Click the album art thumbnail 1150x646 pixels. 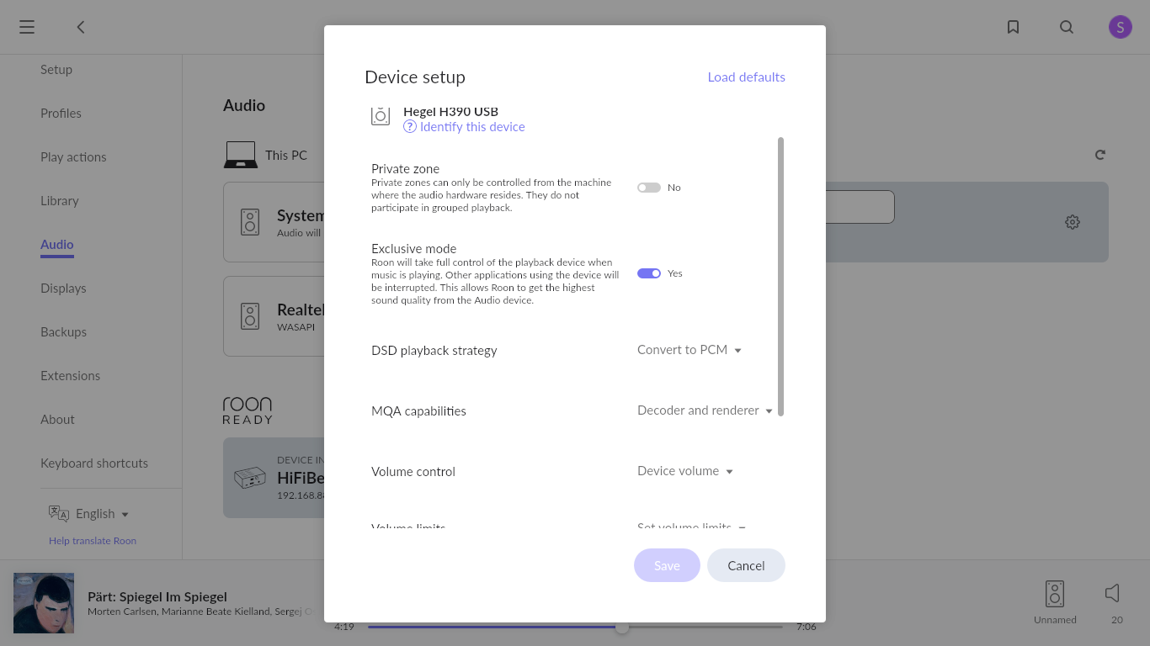click(x=44, y=603)
